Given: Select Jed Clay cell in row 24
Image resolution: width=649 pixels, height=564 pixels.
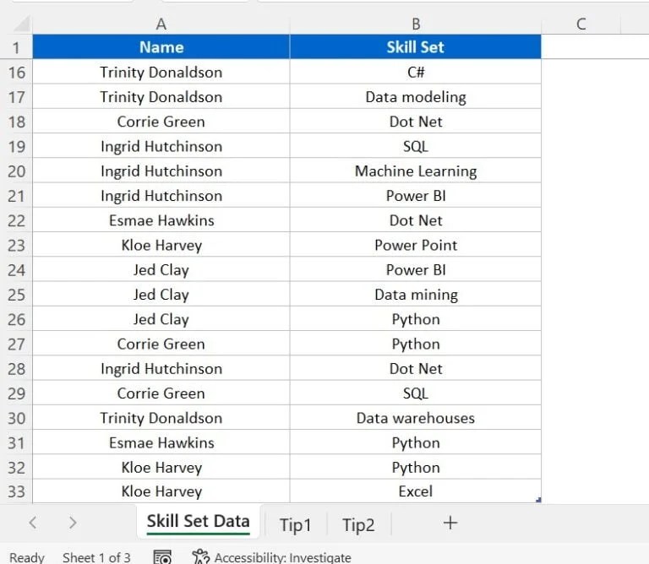Looking at the screenshot, I should pyautogui.click(x=161, y=269).
